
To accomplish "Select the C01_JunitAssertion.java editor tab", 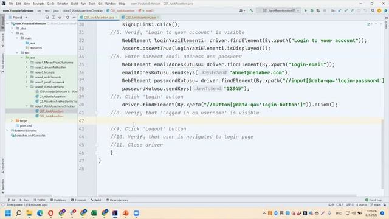I will coord(98,18).
